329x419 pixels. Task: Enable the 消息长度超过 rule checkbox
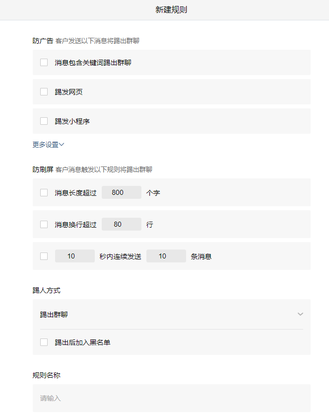44,192
